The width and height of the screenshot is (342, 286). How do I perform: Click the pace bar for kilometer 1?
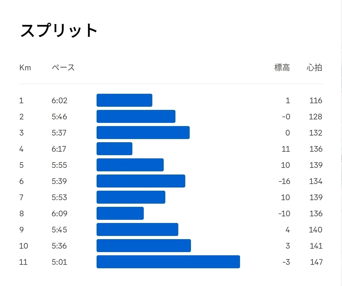coord(124,100)
